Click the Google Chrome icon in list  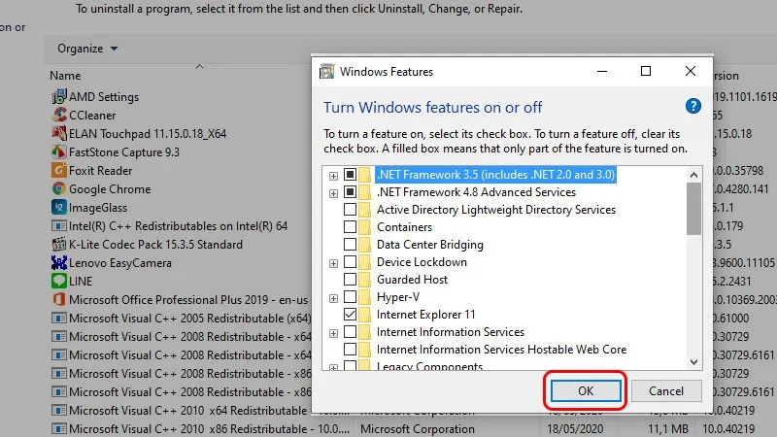(58, 188)
